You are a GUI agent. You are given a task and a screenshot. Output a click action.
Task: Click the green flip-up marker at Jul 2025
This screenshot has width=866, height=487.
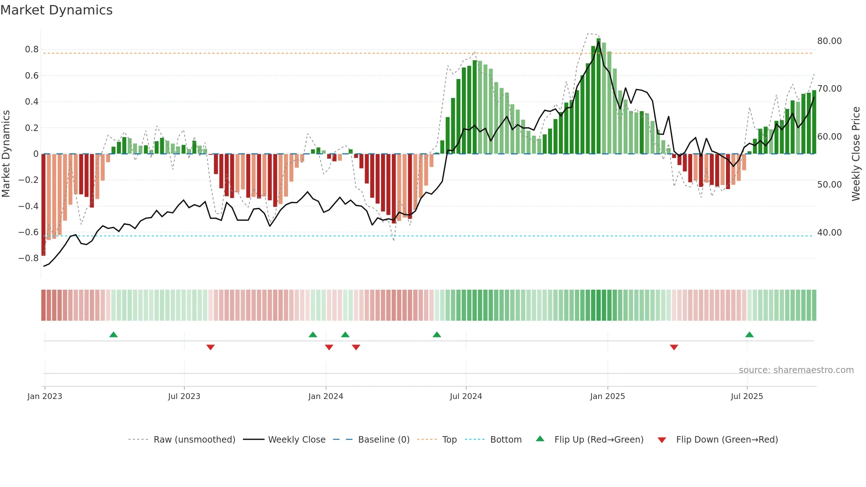tap(749, 334)
